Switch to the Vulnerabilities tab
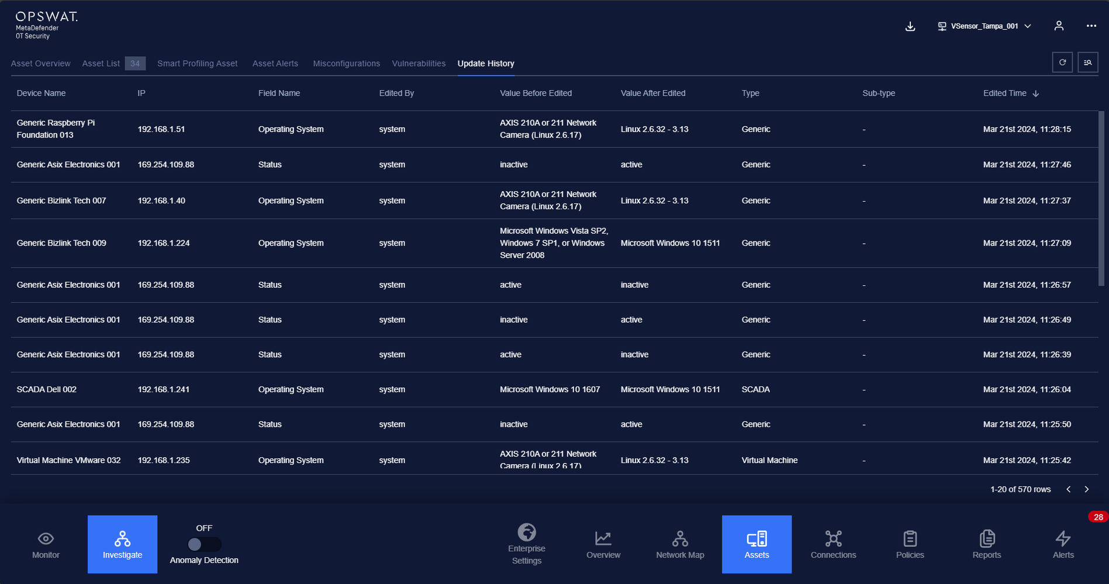Viewport: 1109px width, 584px height. (x=419, y=63)
